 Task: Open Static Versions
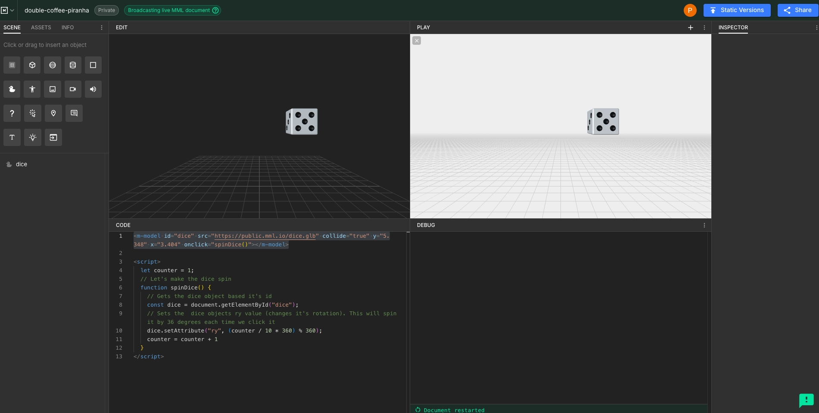[x=737, y=10]
